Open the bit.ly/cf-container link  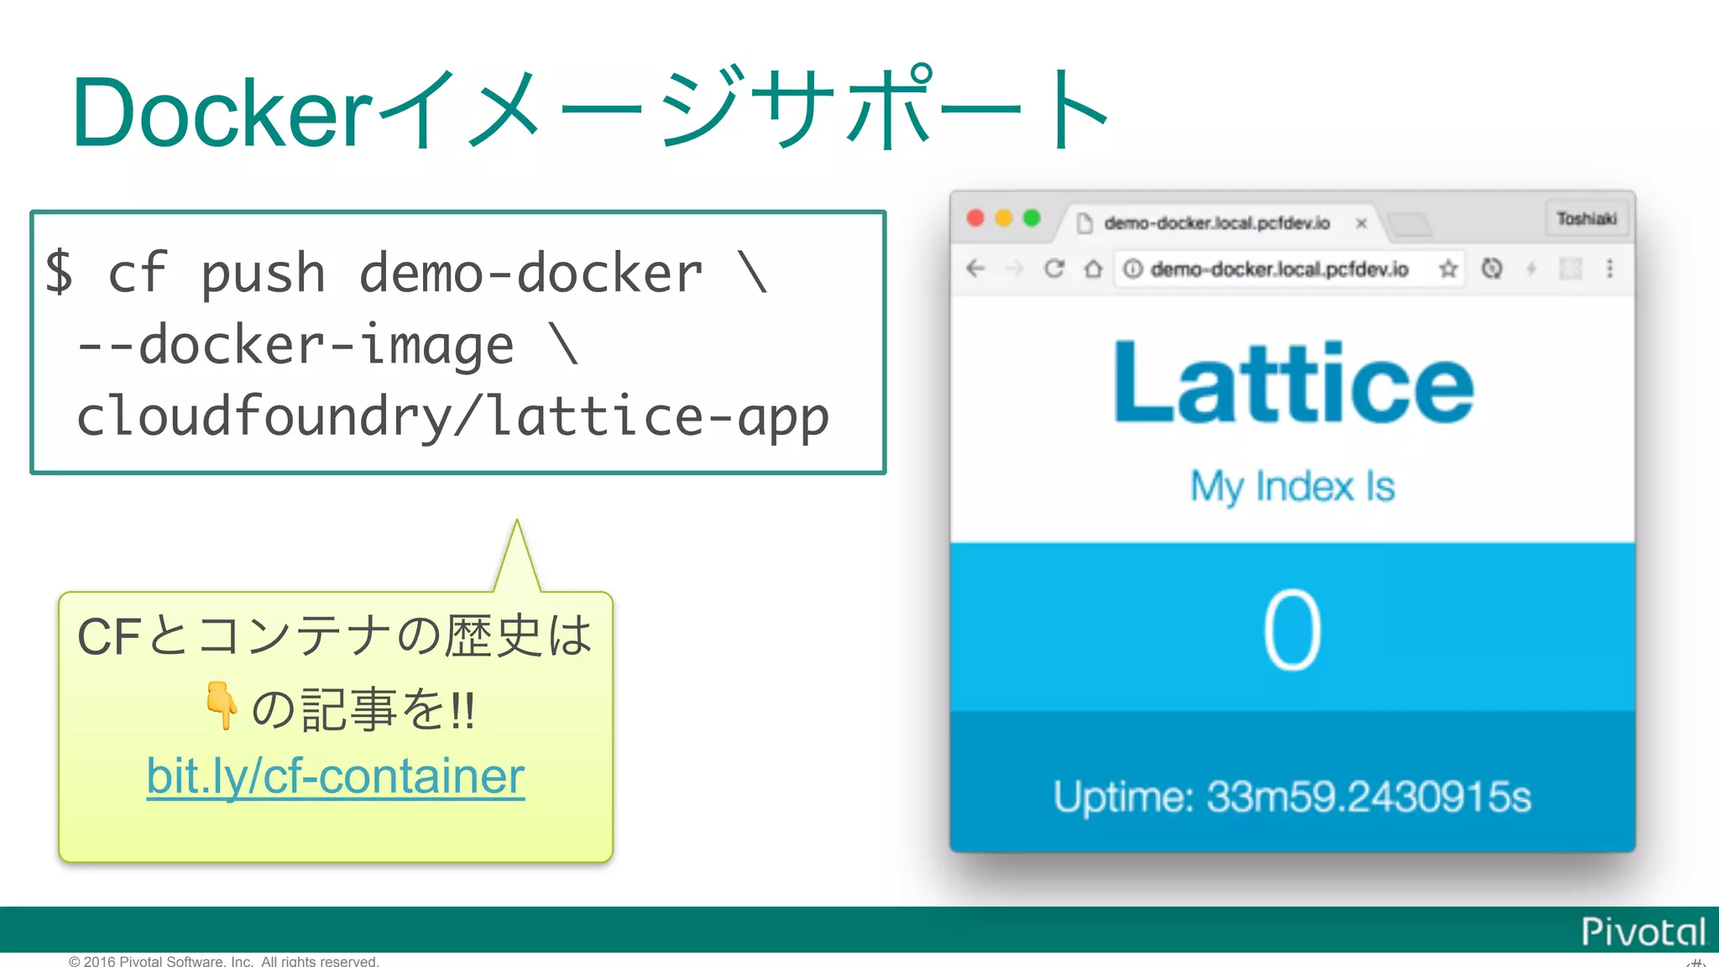point(336,776)
